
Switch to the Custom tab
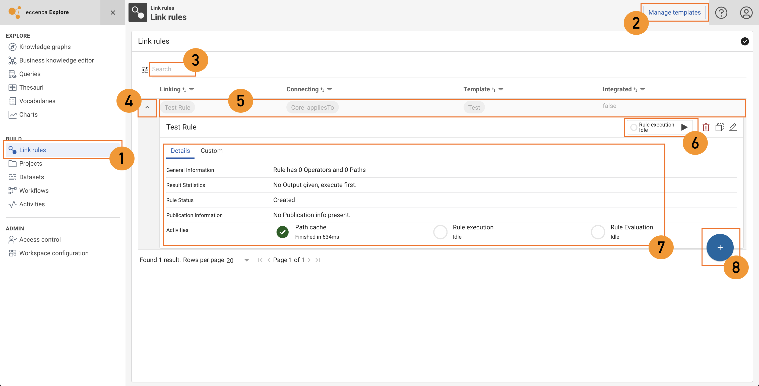[211, 151]
